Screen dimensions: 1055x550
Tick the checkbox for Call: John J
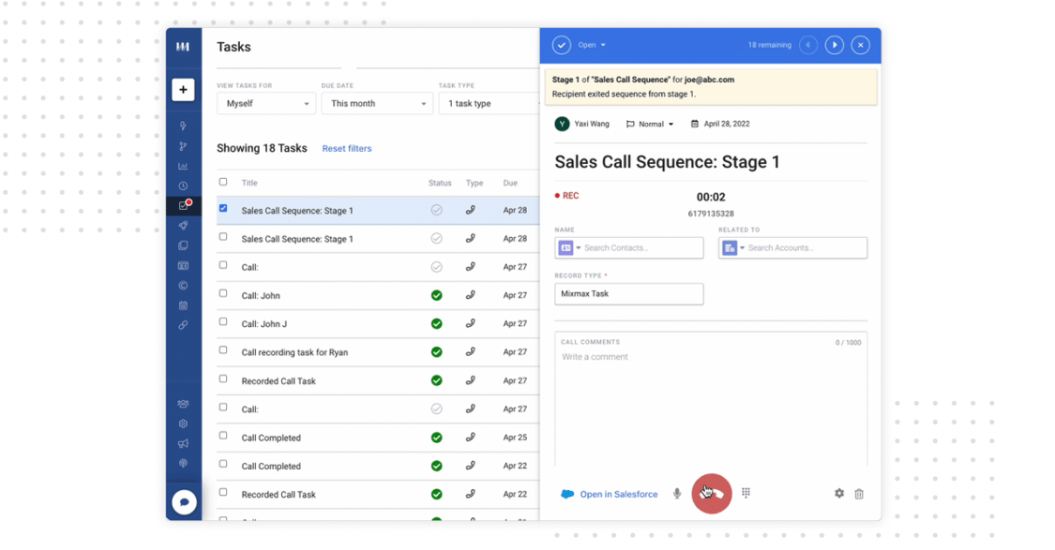pos(223,322)
